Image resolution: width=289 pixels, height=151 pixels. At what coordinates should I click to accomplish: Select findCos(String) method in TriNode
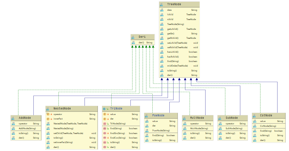pyautogui.click(x=121, y=138)
